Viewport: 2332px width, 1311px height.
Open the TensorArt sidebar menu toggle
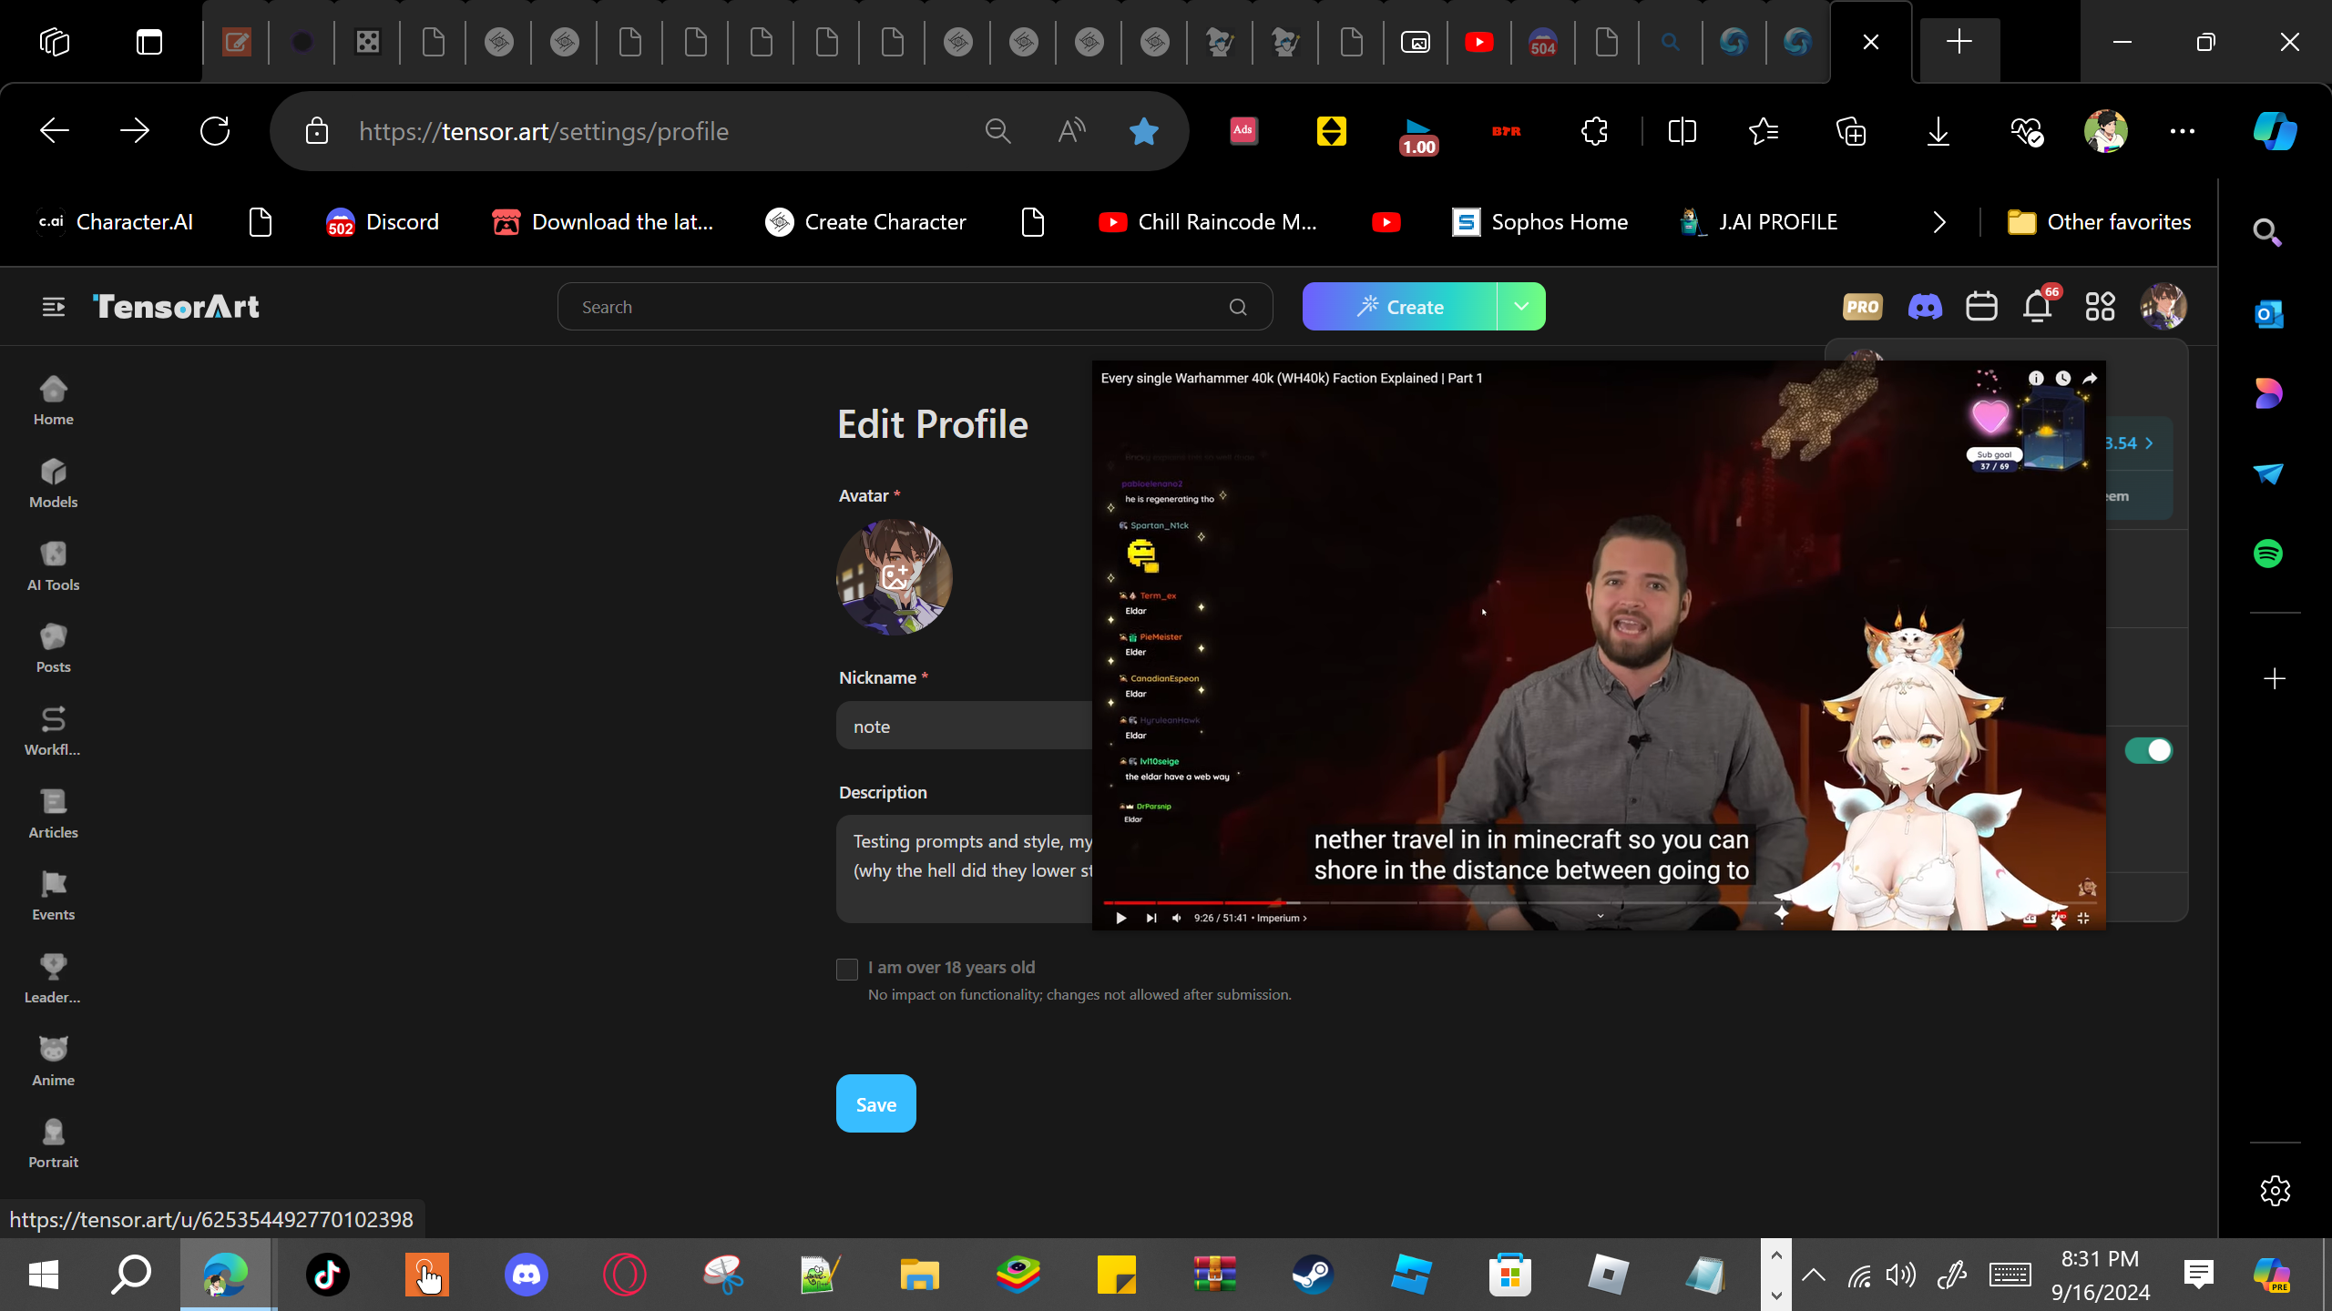(x=54, y=307)
